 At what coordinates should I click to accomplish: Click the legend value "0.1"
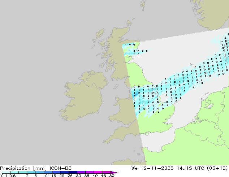(x=4, y=176)
